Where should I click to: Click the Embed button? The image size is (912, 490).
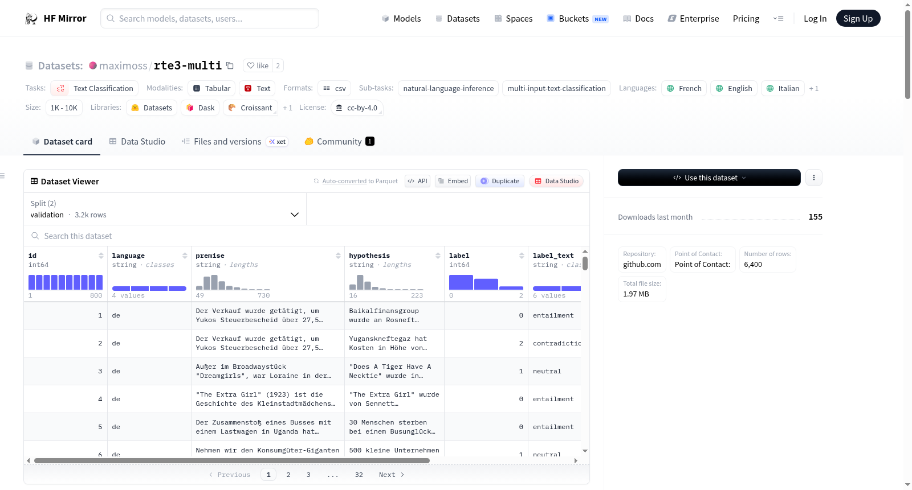tap(453, 181)
